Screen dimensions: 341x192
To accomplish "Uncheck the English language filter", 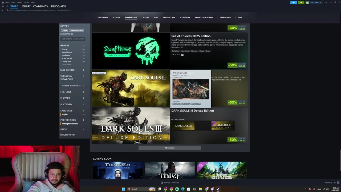I will coord(65,114).
